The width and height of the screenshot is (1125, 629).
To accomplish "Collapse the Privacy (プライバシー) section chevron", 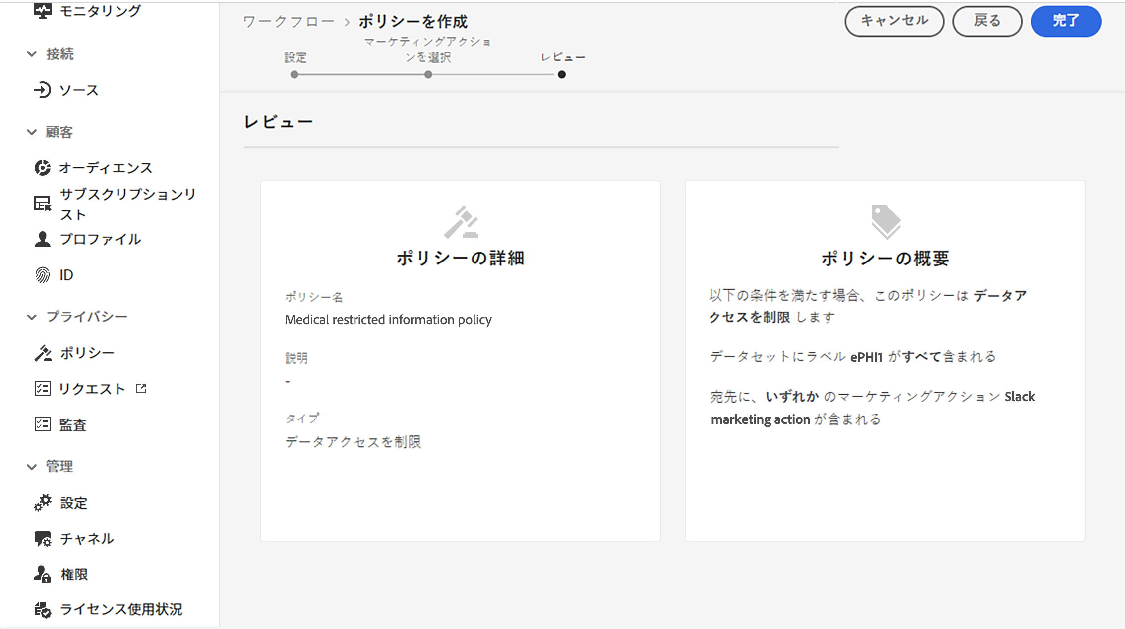I will tap(32, 317).
